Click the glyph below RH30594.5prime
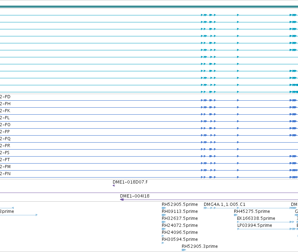Viewport: 298px width, 252px height. pyautogui.click(x=163, y=243)
